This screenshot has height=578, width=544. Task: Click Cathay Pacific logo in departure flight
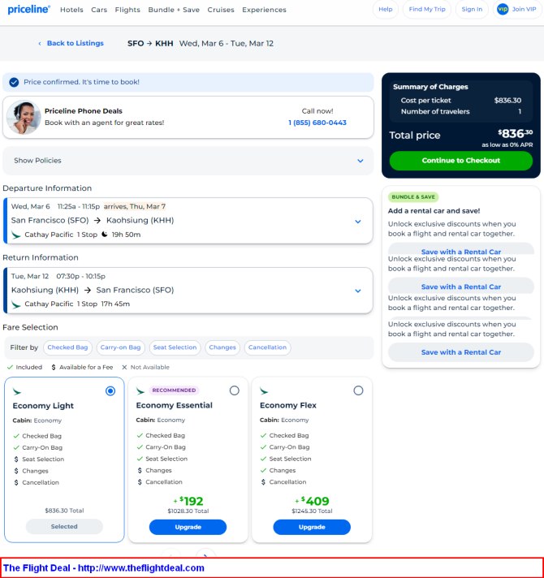tap(16, 235)
